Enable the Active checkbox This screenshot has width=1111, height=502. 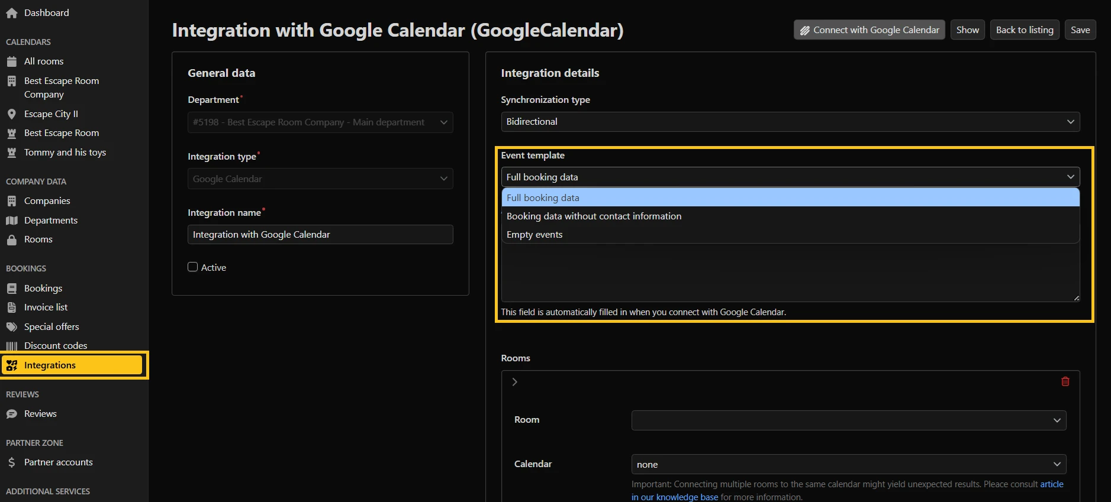pyautogui.click(x=192, y=267)
